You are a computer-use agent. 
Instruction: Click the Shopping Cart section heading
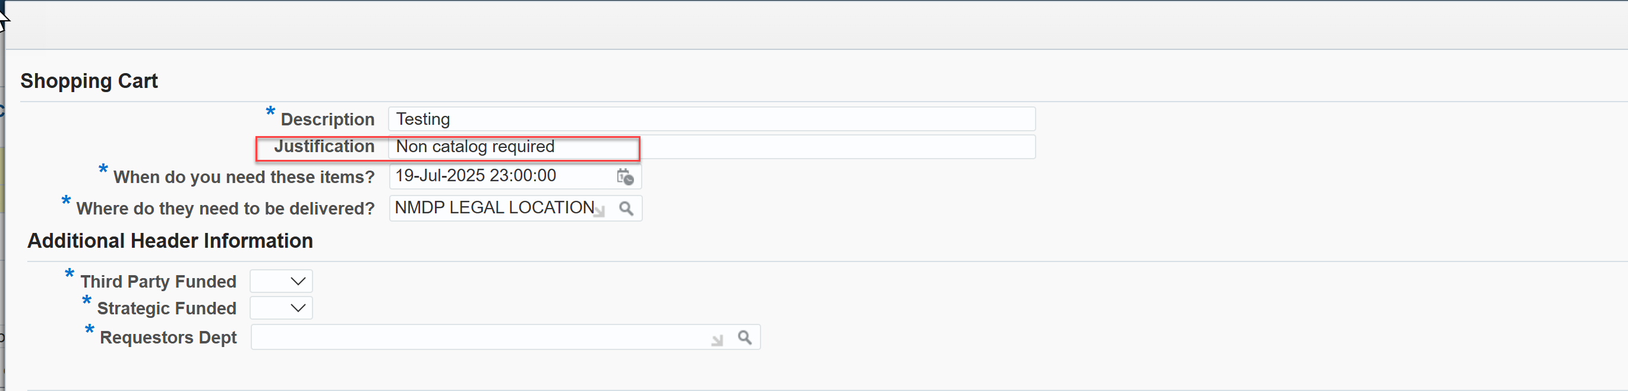click(89, 81)
